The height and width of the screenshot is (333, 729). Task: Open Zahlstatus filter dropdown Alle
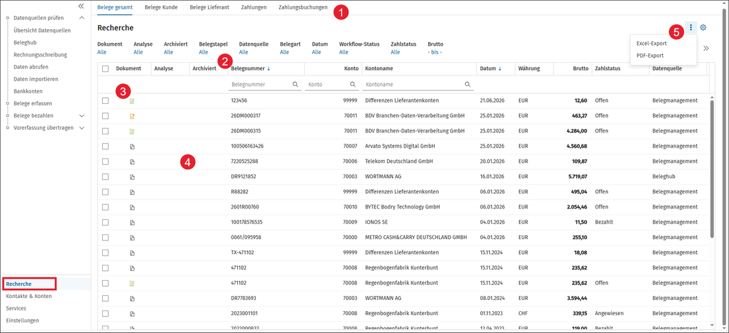tap(395, 52)
